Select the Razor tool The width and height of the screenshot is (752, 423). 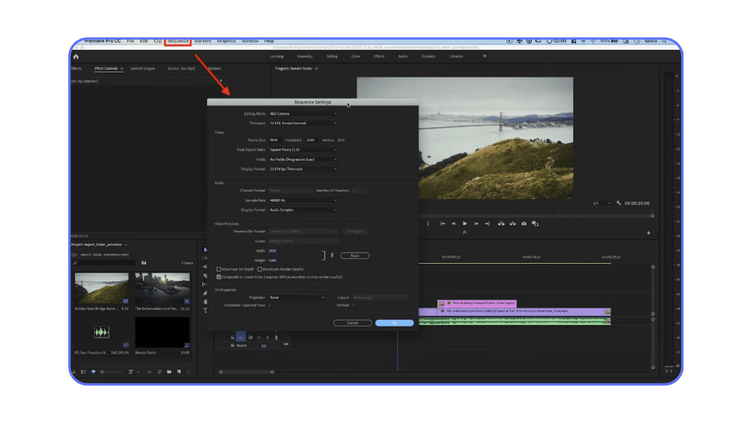pos(205,276)
